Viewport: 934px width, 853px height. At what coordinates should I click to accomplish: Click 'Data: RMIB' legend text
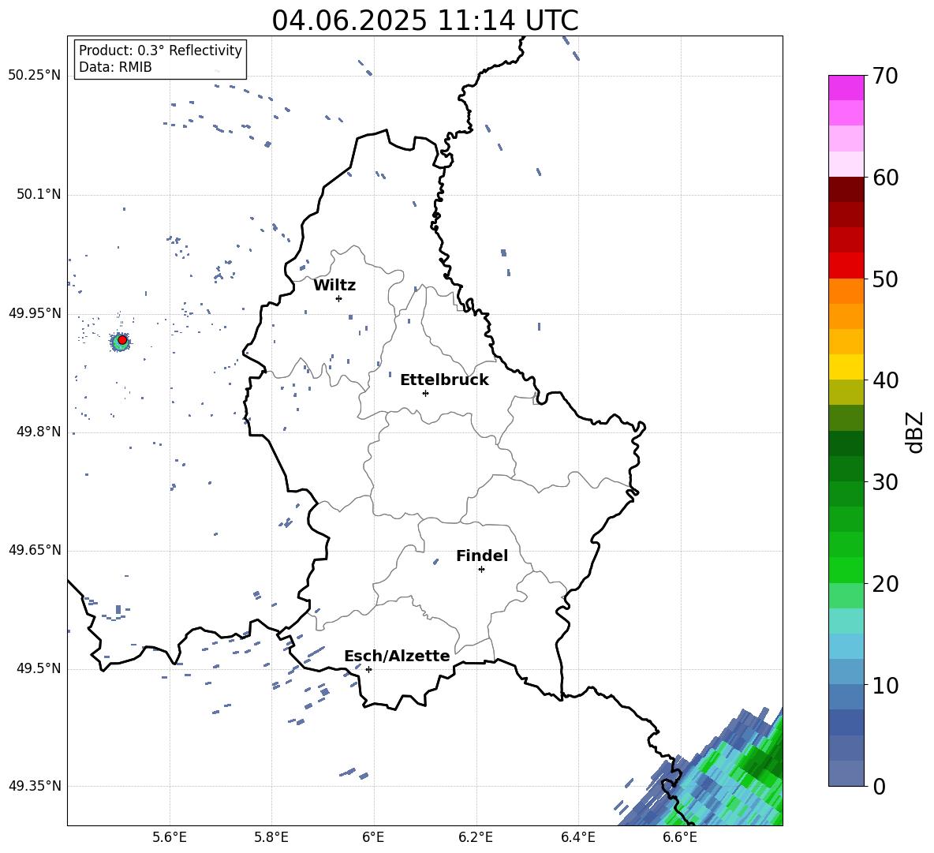[115, 67]
